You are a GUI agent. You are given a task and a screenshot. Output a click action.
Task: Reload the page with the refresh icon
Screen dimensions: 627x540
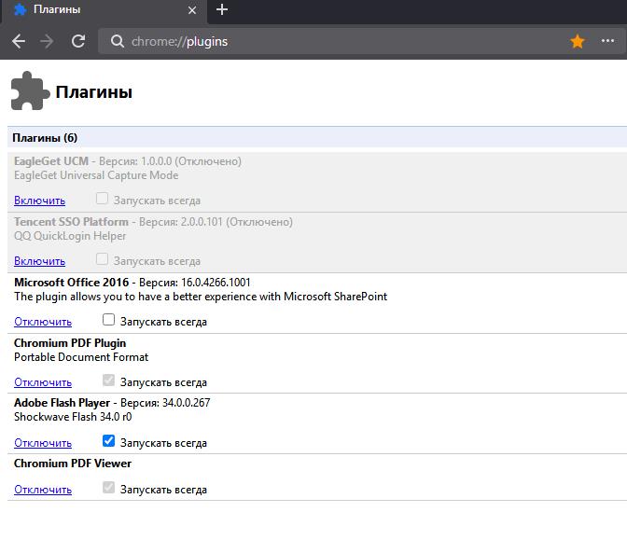[78, 41]
